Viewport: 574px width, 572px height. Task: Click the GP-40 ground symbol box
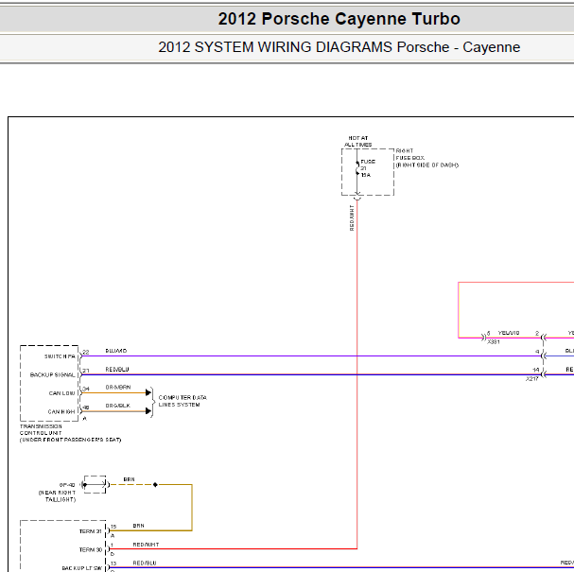[x=95, y=484]
